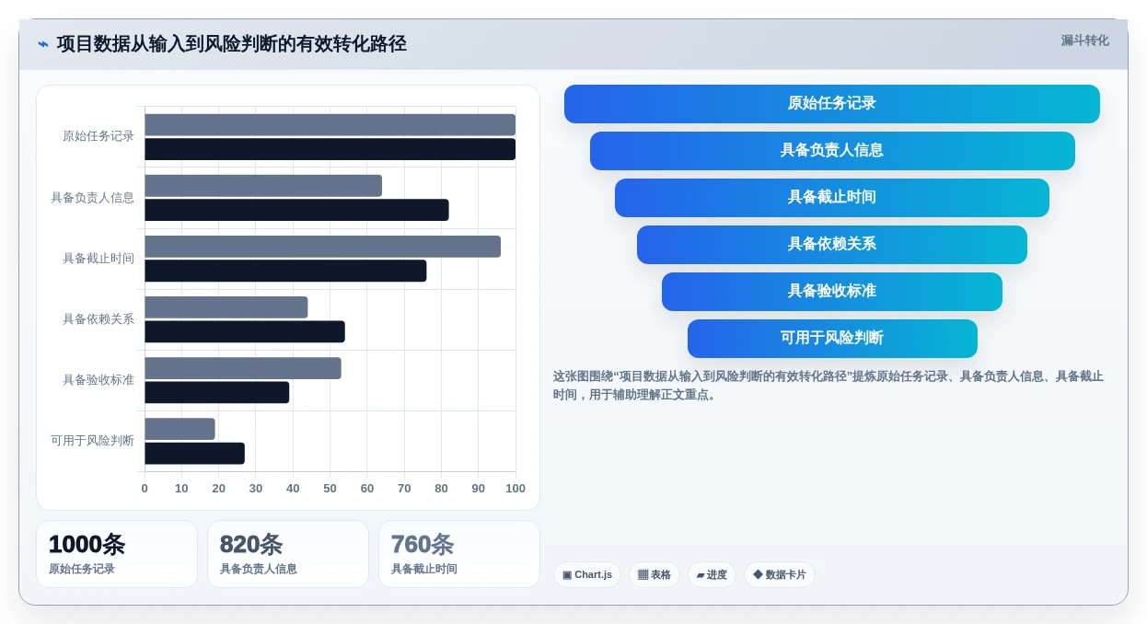The height and width of the screenshot is (624, 1147).
Task: Open the 820条 具备负责人信息 stat card
Action: 288,554
